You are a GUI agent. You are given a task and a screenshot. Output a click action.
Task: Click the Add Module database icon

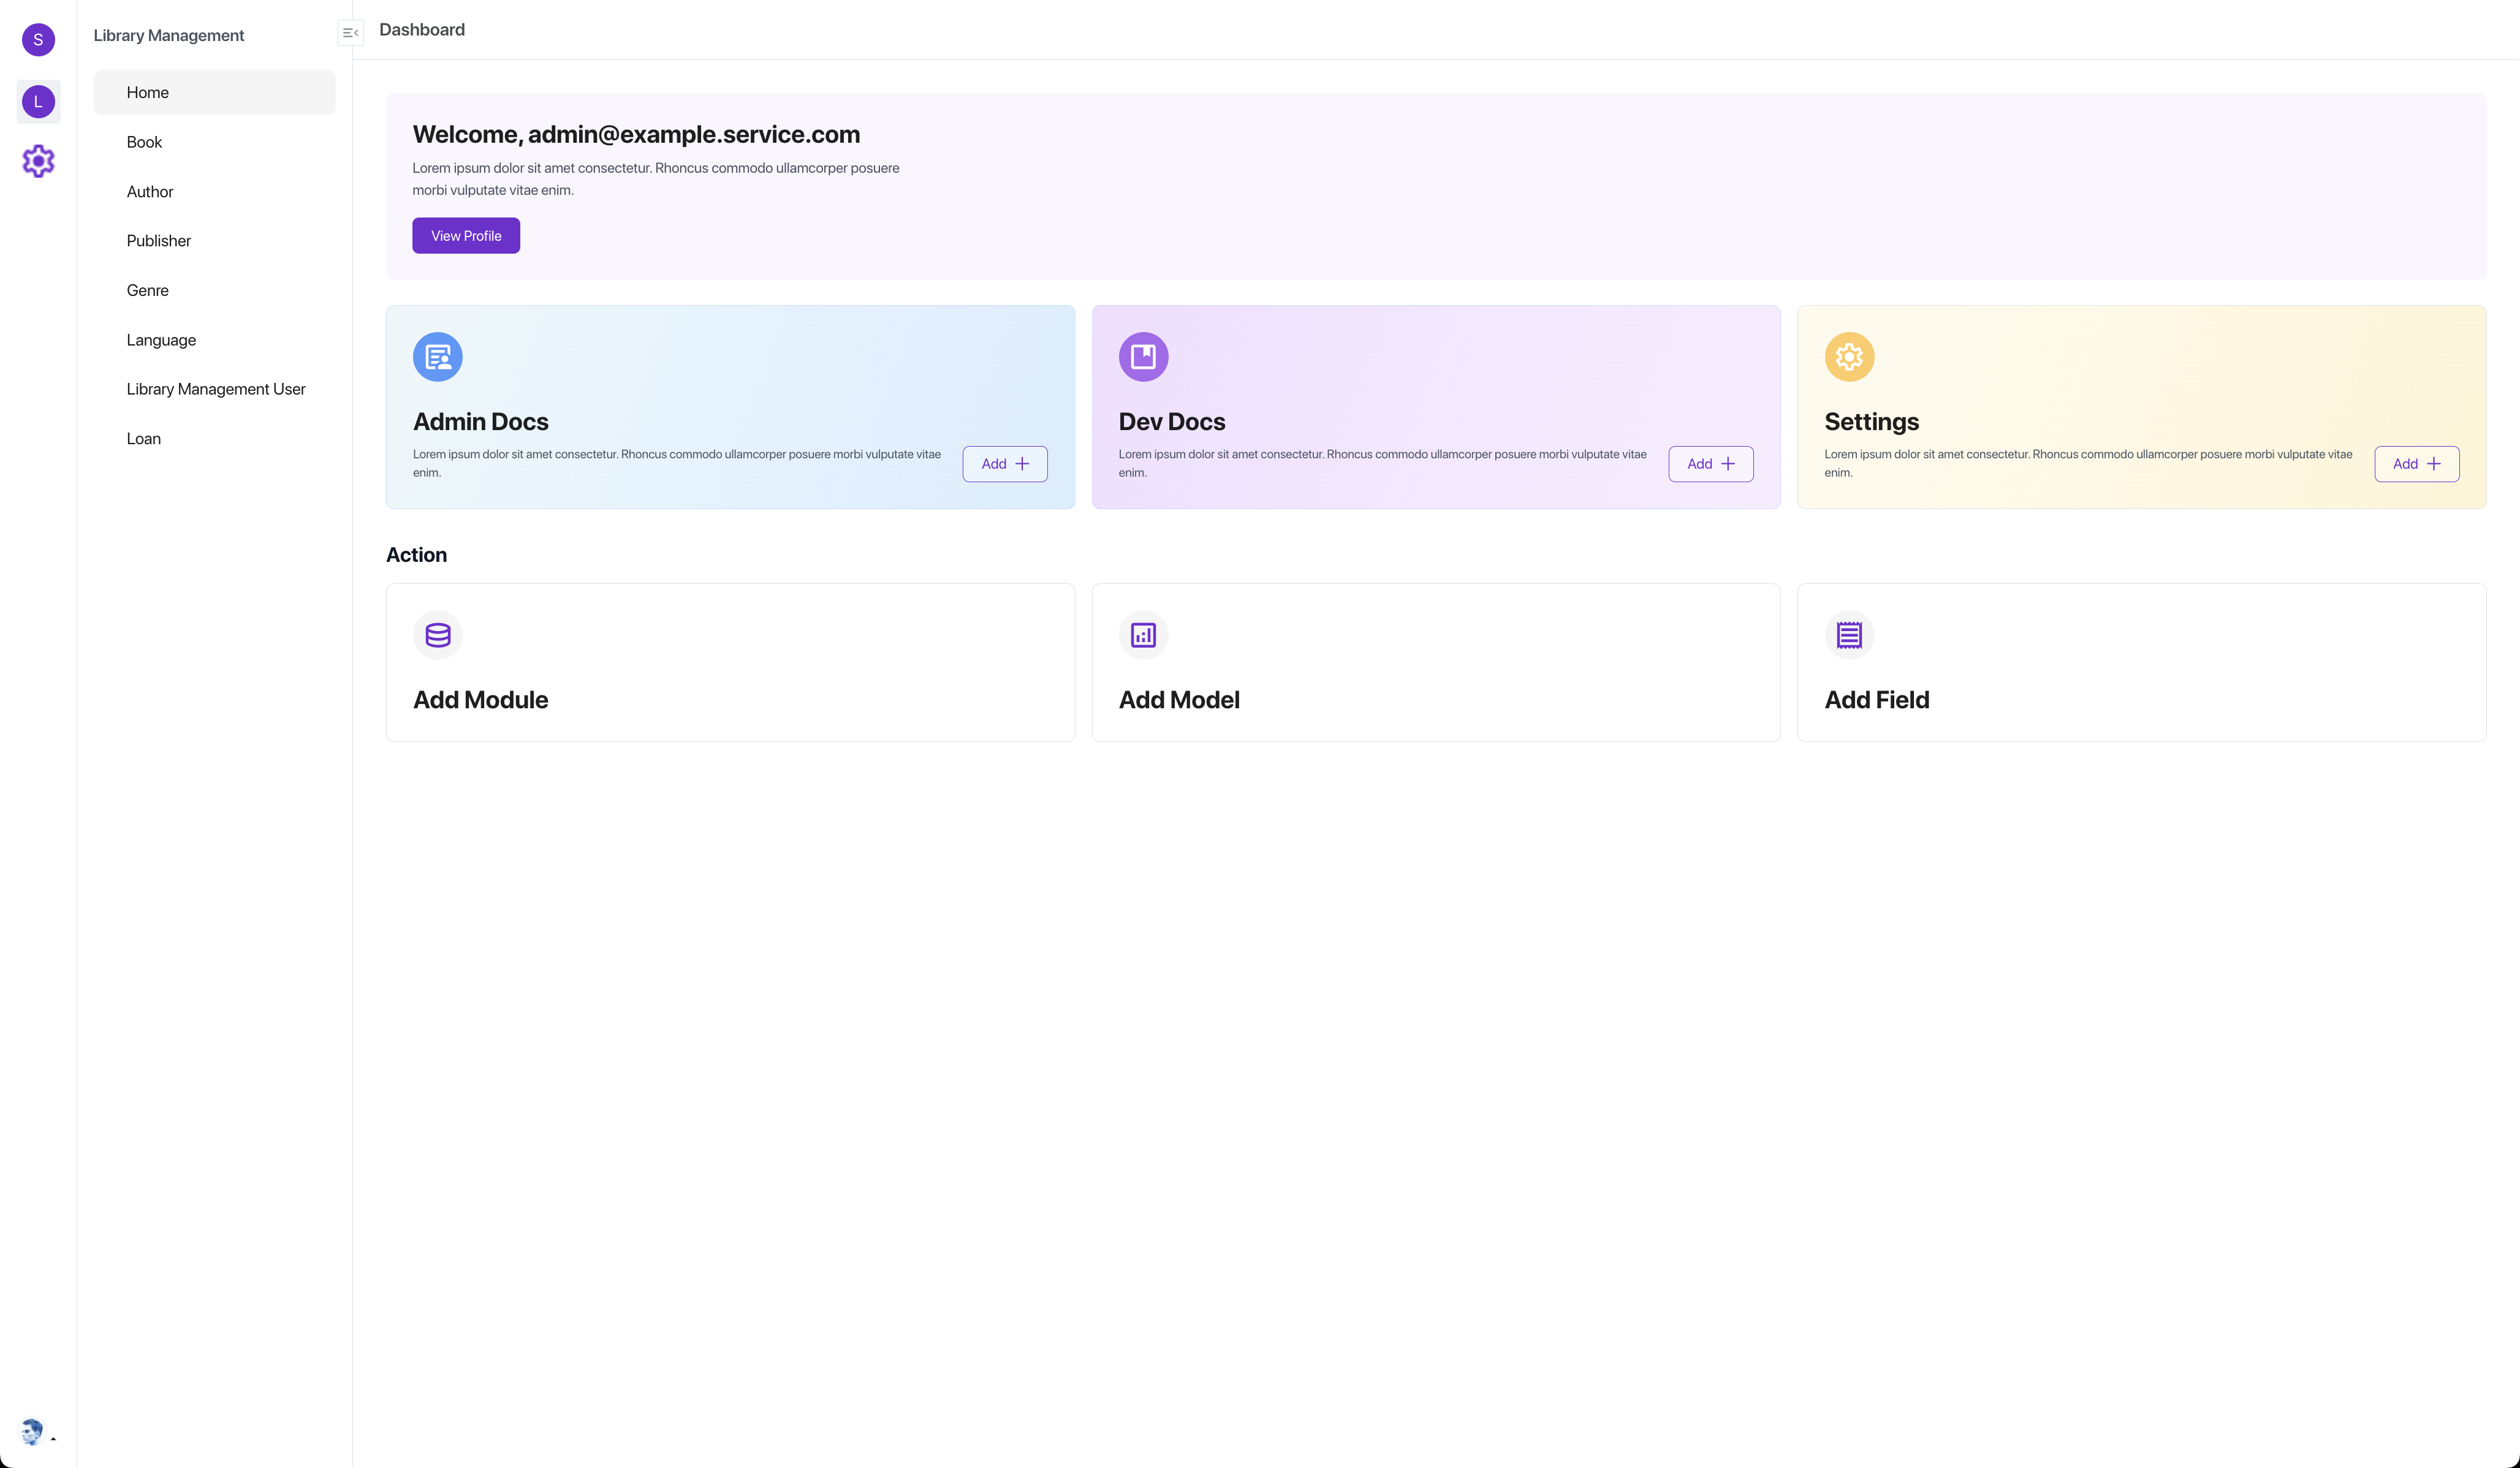[x=437, y=635]
